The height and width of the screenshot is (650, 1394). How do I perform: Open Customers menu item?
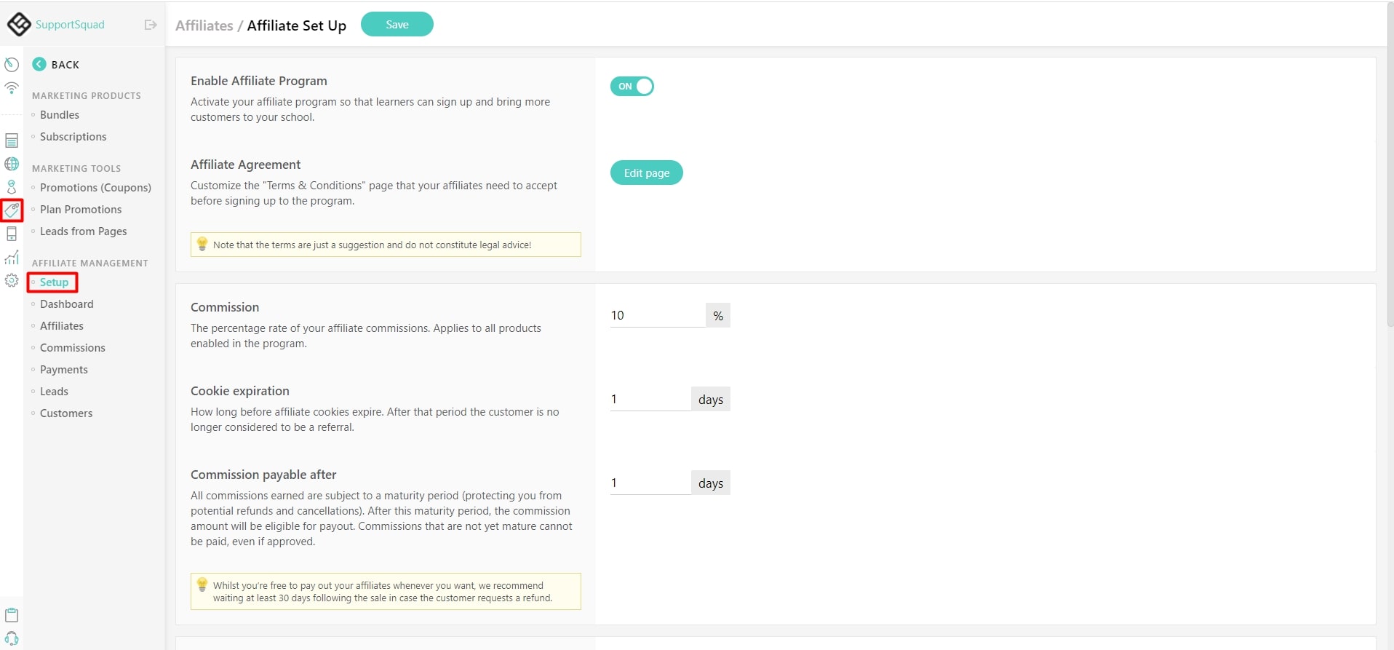[66, 413]
